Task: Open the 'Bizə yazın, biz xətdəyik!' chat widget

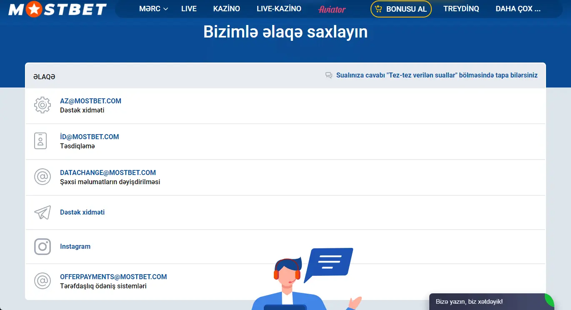Action: pos(492,302)
